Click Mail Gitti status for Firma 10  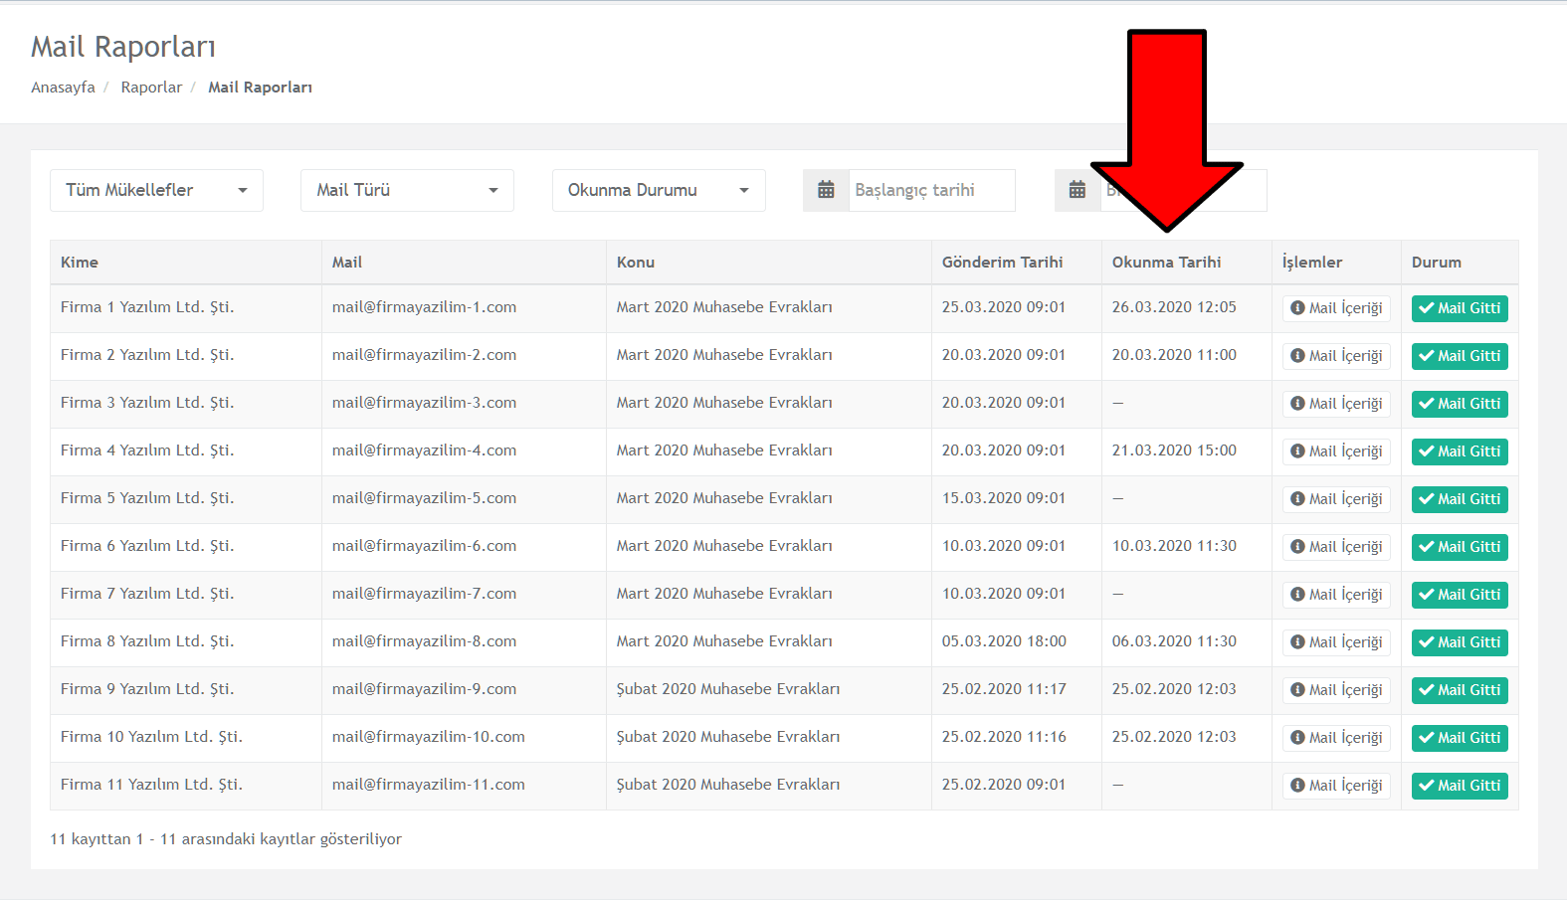(x=1460, y=738)
